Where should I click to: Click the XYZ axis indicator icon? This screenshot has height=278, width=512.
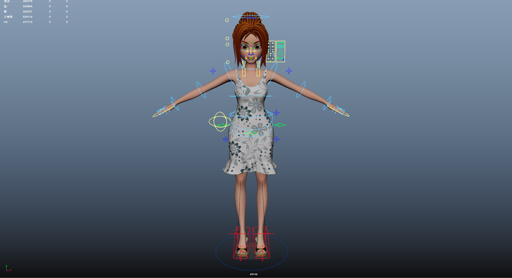[8, 268]
